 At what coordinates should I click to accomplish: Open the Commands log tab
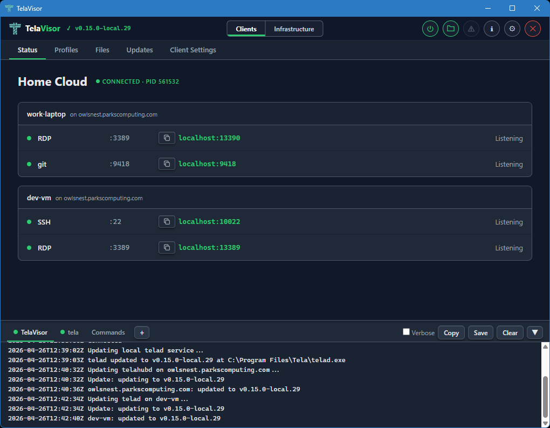[x=108, y=332]
